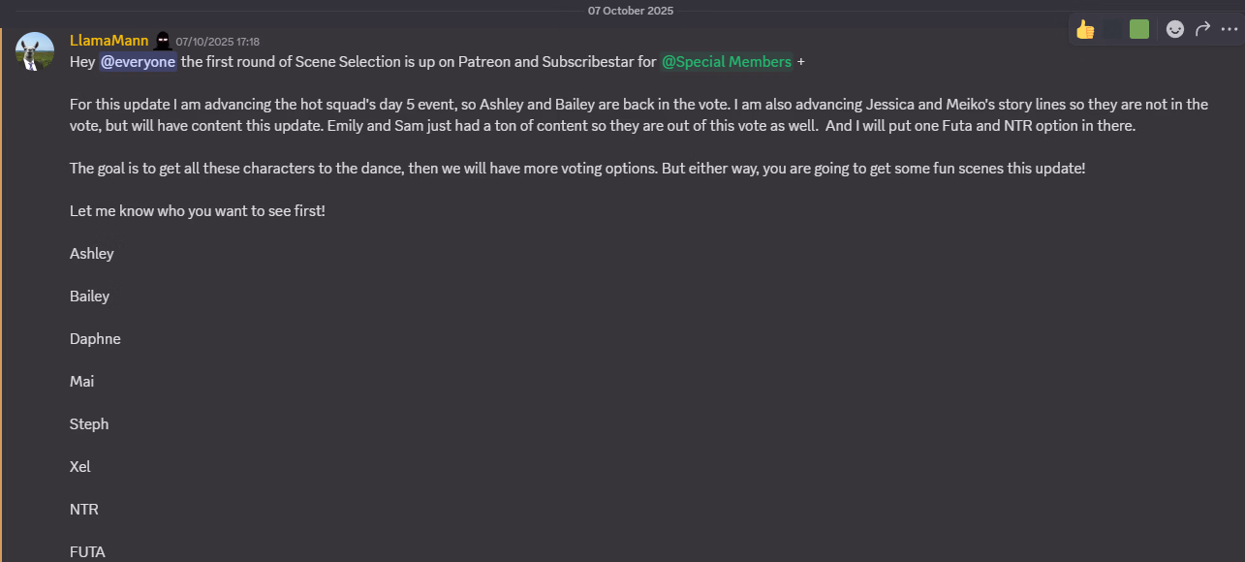Click the @Special Members role mention
Screen dimensions: 1245x562
tap(727, 62)
